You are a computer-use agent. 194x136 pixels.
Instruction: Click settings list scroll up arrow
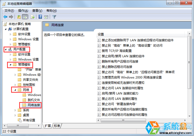[189, 34]
